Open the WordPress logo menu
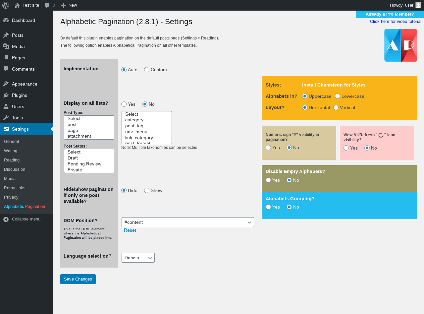The width and height of the screenshot is (424, 314). 6,5
